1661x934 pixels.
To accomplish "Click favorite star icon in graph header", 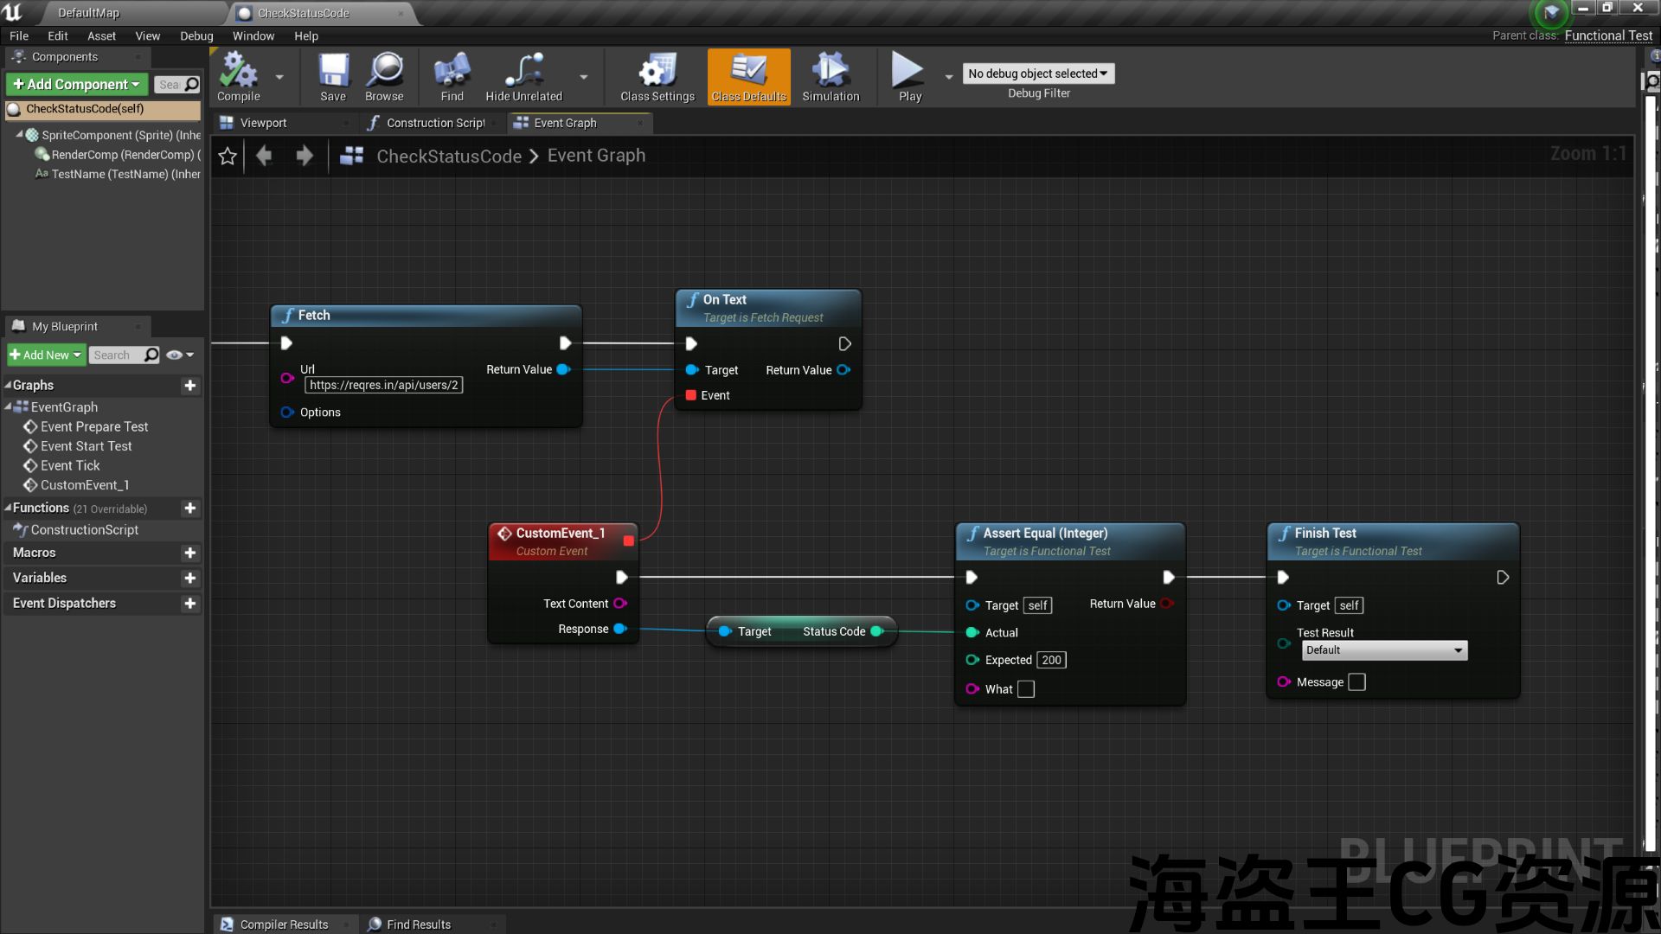I will [x=228, y=156].
